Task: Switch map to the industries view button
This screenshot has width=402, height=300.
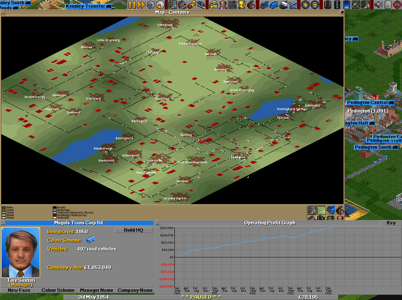Action: [340, 210]
